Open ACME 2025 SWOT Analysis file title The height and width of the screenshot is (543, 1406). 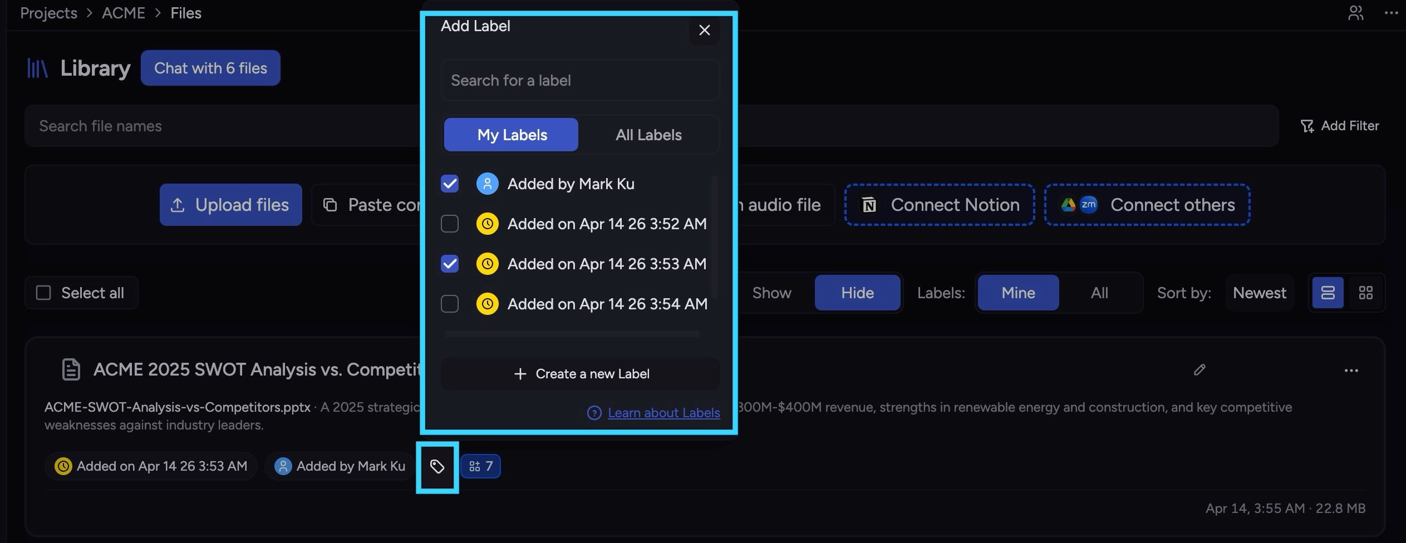click(x=257, y=369)
